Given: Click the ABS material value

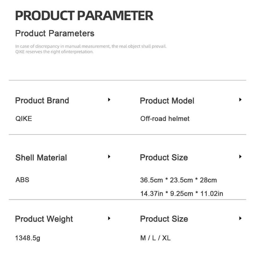Looking at the screenshot, I should click(22, 180).
